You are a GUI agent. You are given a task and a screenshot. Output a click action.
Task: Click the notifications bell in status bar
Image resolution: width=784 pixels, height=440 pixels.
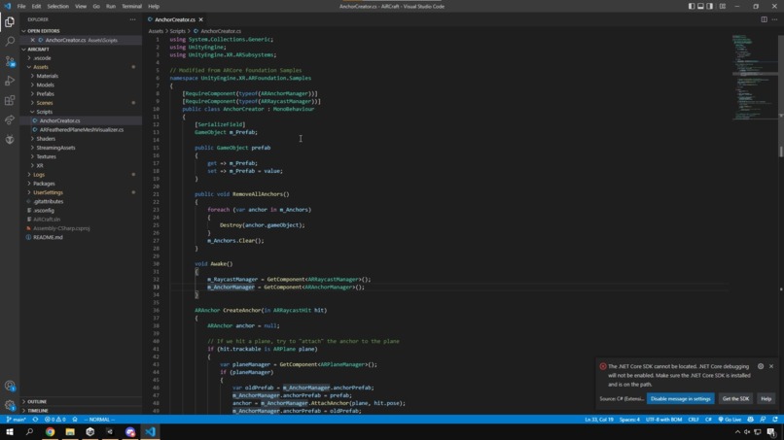point(775,420)
